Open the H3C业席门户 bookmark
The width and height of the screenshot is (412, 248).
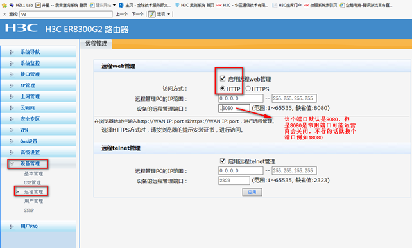[x=287, y=5]
